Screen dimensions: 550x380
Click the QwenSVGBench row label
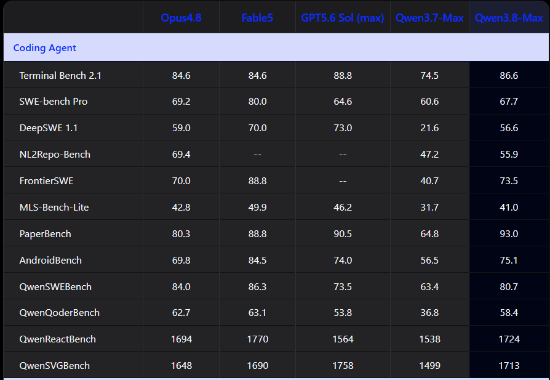54,366
